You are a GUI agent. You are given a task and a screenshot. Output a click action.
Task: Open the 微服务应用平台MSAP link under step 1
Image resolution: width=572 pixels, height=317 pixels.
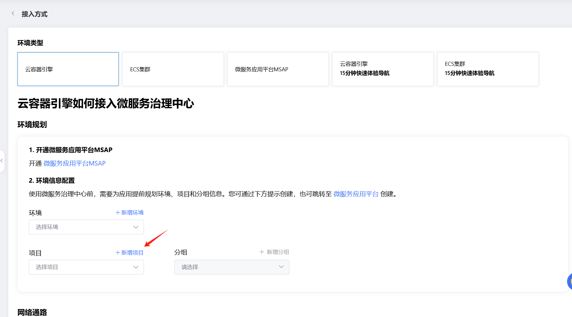pos(75,163)
